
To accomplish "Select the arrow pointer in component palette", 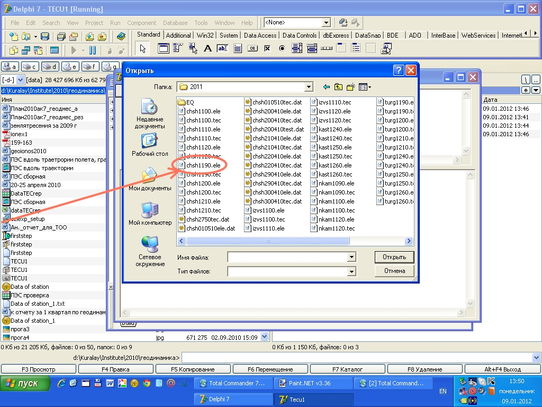I will point(143,48).
